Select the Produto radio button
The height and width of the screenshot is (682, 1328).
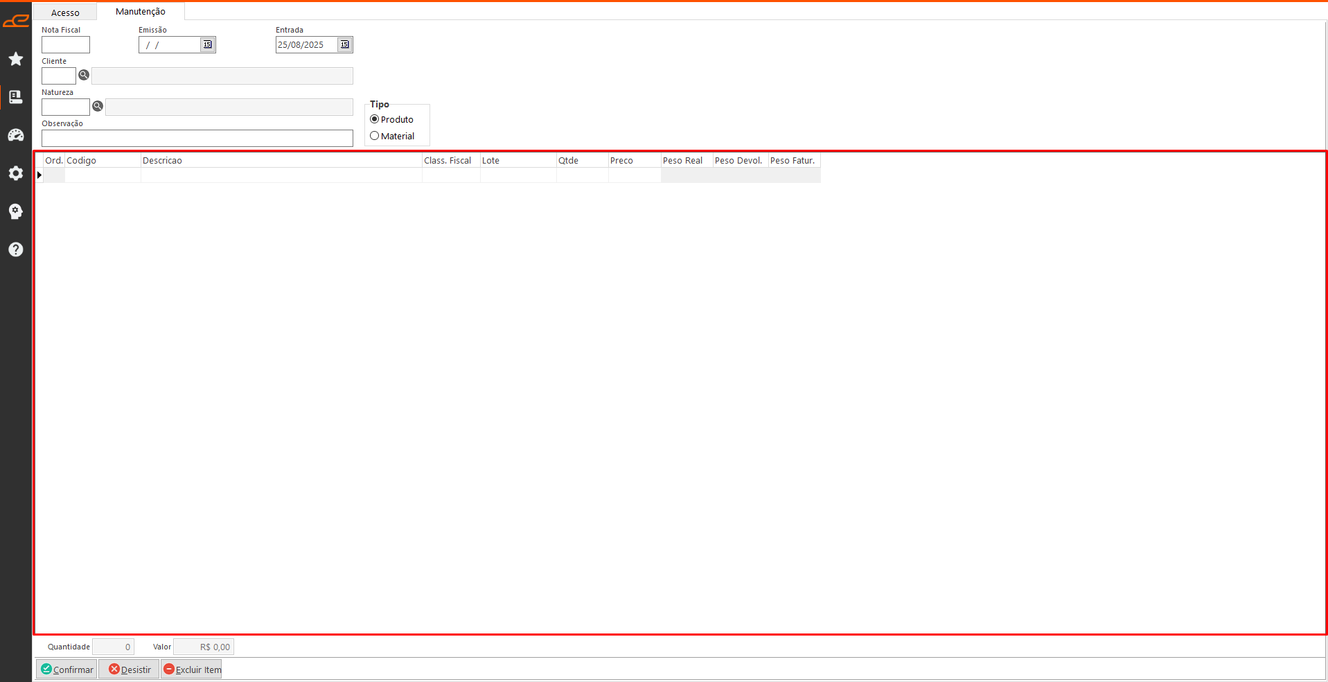tap(375, 119)
